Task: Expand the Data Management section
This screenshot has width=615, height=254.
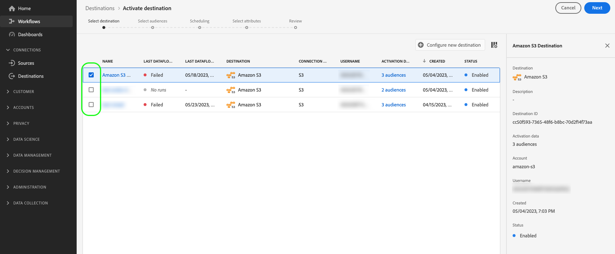Action: (x=8, y=155)
